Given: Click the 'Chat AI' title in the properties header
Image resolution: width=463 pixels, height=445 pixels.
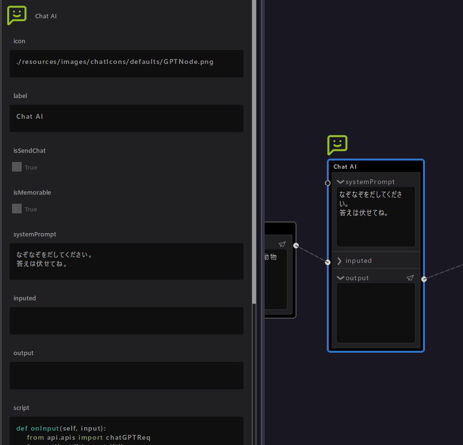Looking at the screenshot, I should [x=46, y=16].
